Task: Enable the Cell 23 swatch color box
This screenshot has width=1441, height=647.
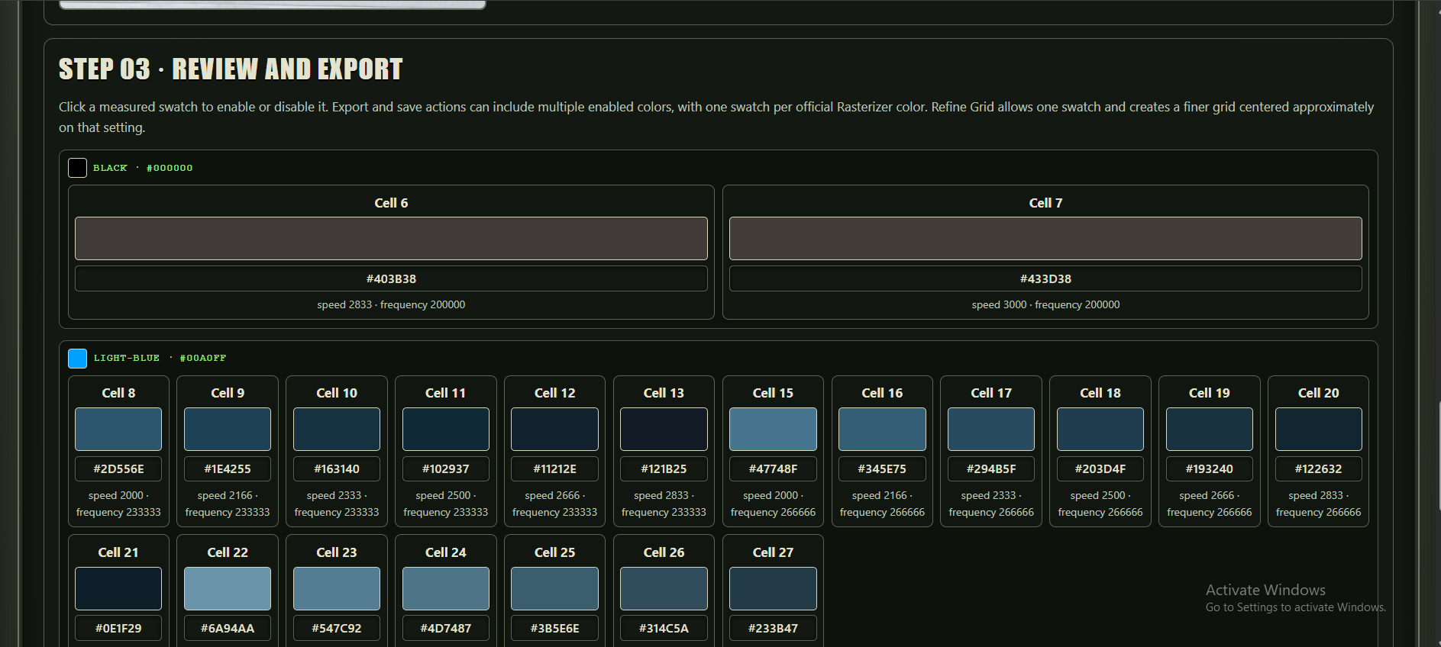Action: [x=337, y=588]
